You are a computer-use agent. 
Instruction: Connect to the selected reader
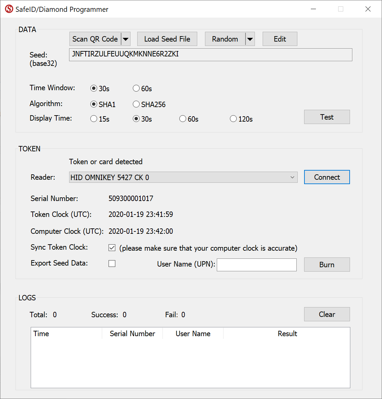click(x=327, y=177)
